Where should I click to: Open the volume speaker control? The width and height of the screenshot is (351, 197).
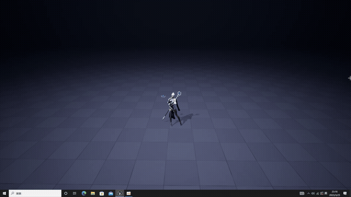pyautogui.click(x=313, y=193)
